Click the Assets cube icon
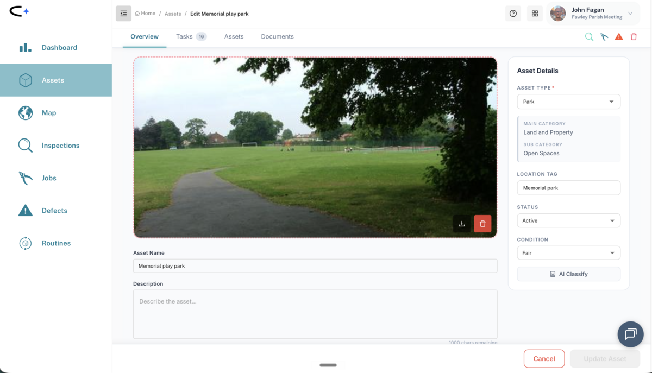The width and height of the screenshot is (652, 373). tap(26, 80)
